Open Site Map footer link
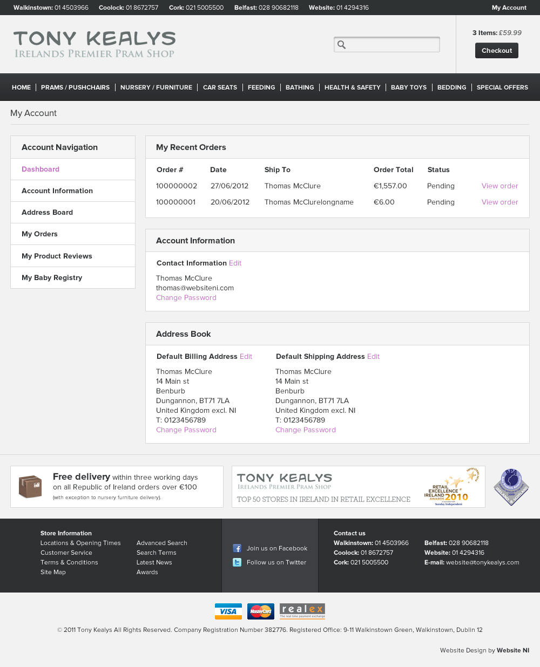Viewport: 540px width, 667px height. (53, 572)
